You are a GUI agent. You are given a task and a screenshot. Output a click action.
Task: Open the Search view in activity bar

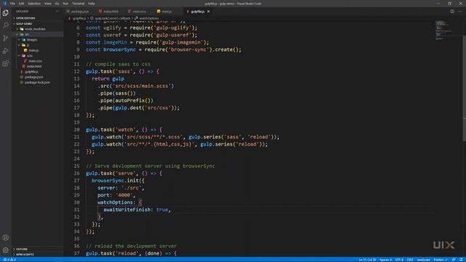(x=6, y=25)
